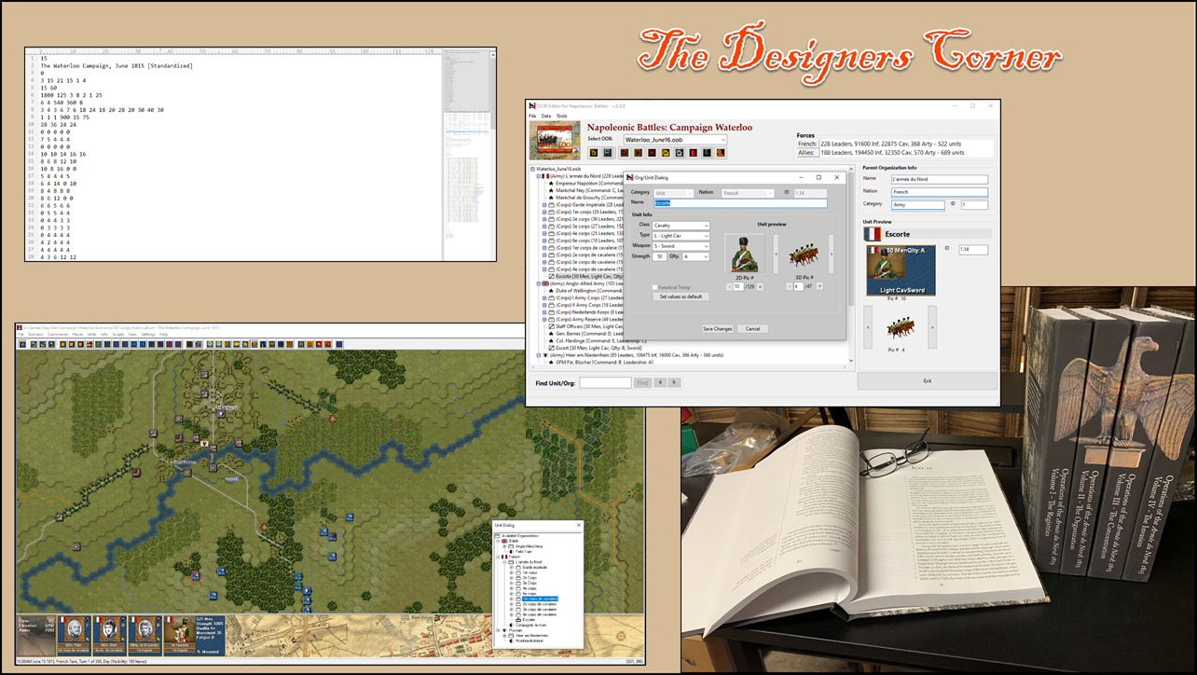Click the first yellow open icon in OOB Editor toolbar
Viewport: 1197px width, 675px height.
[593, 153]
